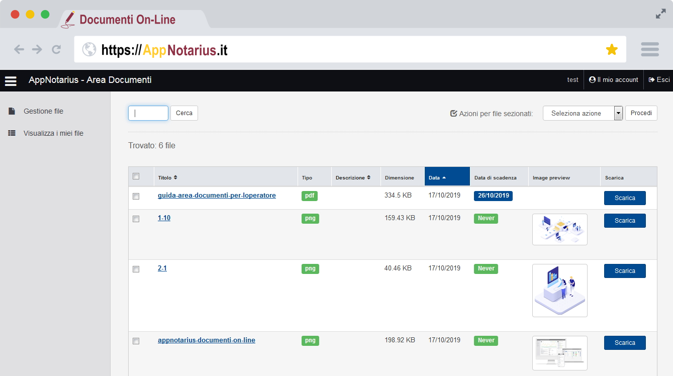This screenshot has height=376, width=673.
Task: Open the browser menu icon at right
Action: [x=650, y=49]
